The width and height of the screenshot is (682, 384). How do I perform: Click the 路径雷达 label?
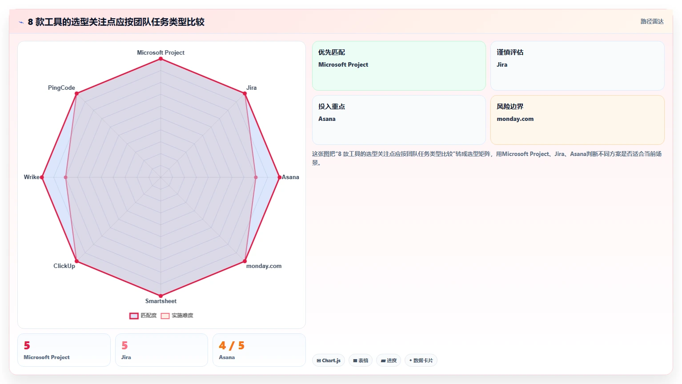pyautogui.click(x=652, y=21)
